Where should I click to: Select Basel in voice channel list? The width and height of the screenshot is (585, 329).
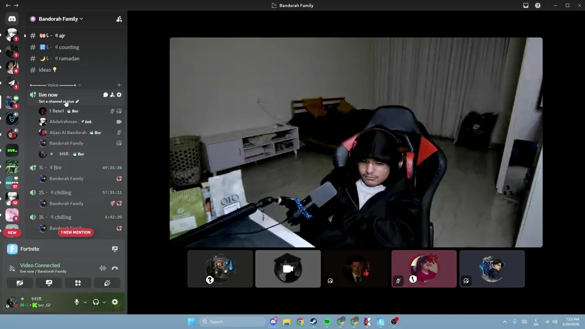click(79, 111)
